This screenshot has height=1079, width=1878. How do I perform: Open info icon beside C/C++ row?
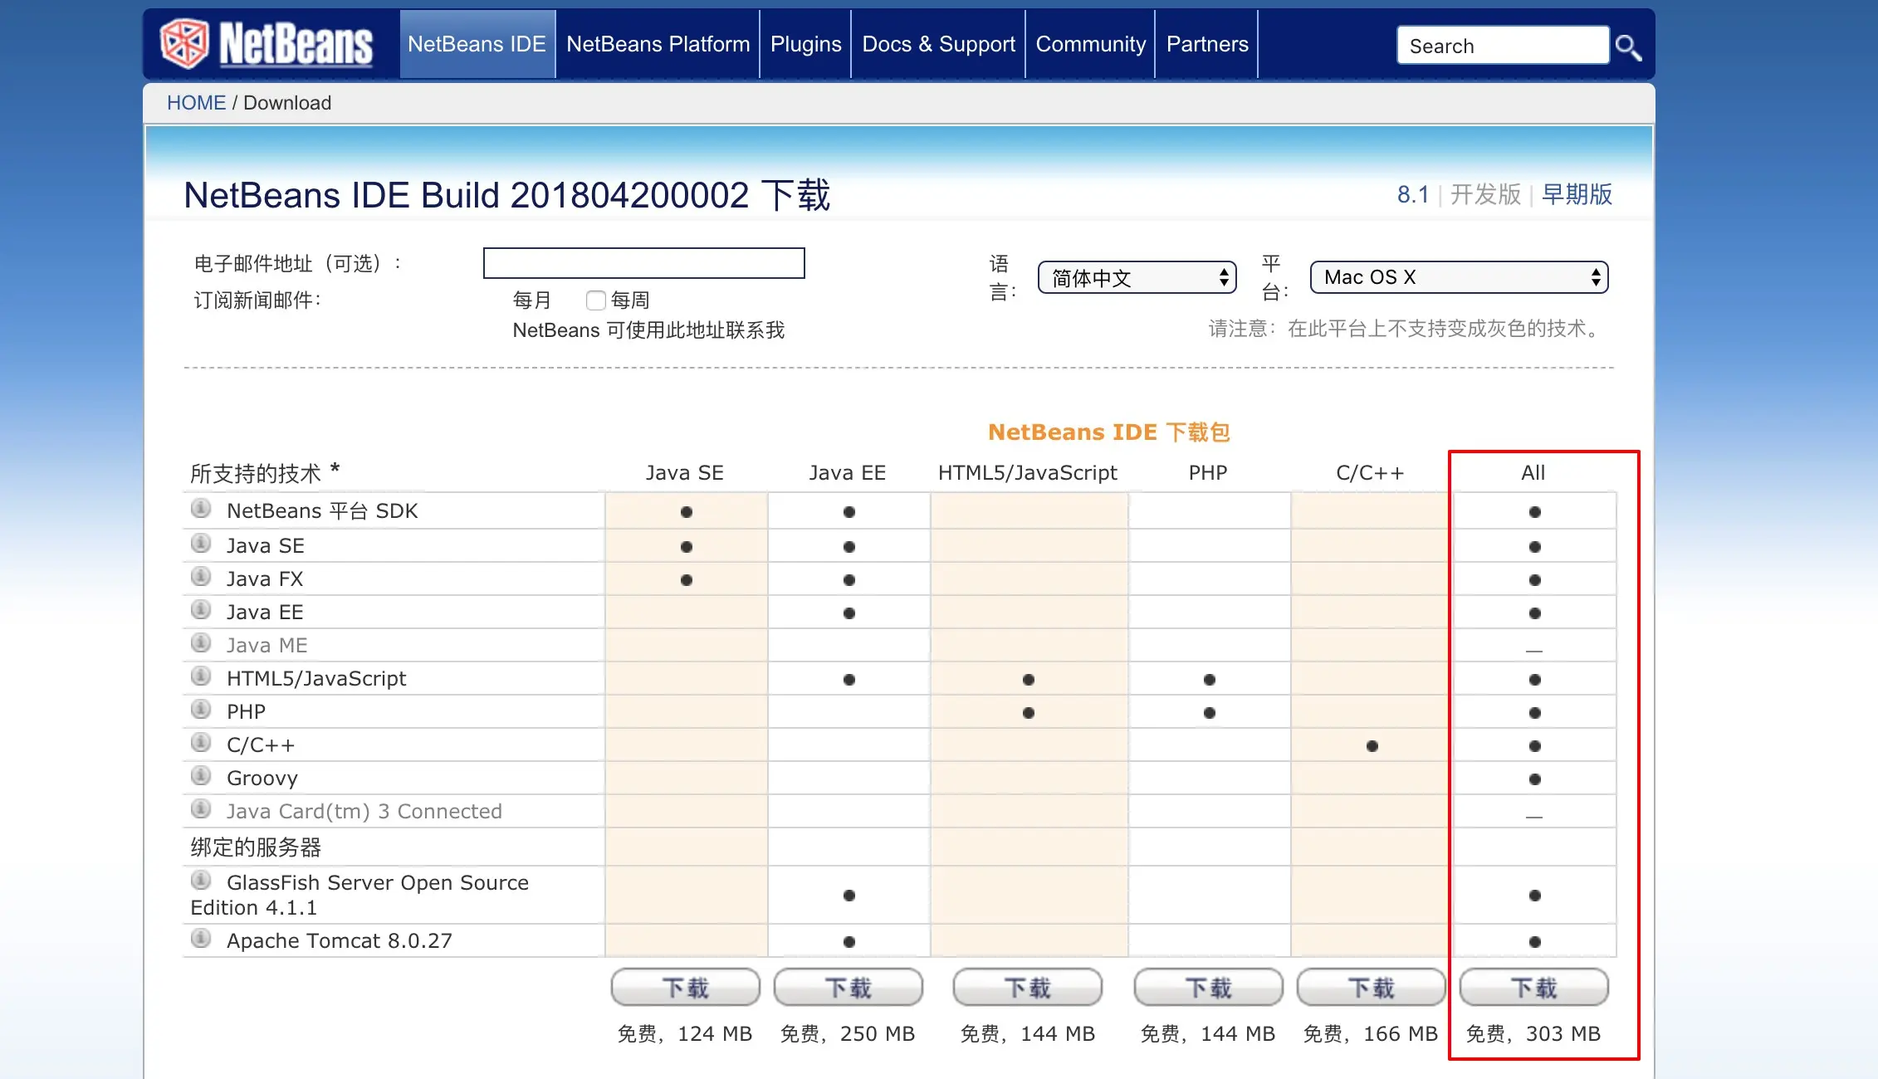pos(201,742)
